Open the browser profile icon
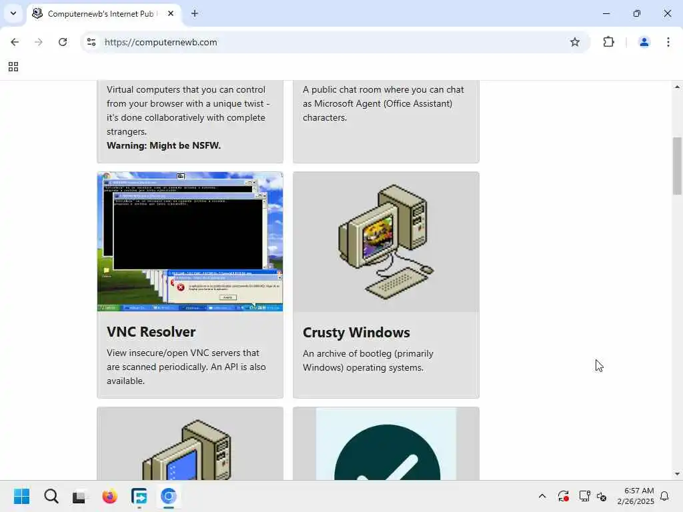Viewport: 683px width, 512px height. pos(644,42)
